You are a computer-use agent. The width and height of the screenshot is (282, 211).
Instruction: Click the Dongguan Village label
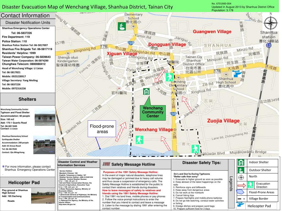(167, 45)
